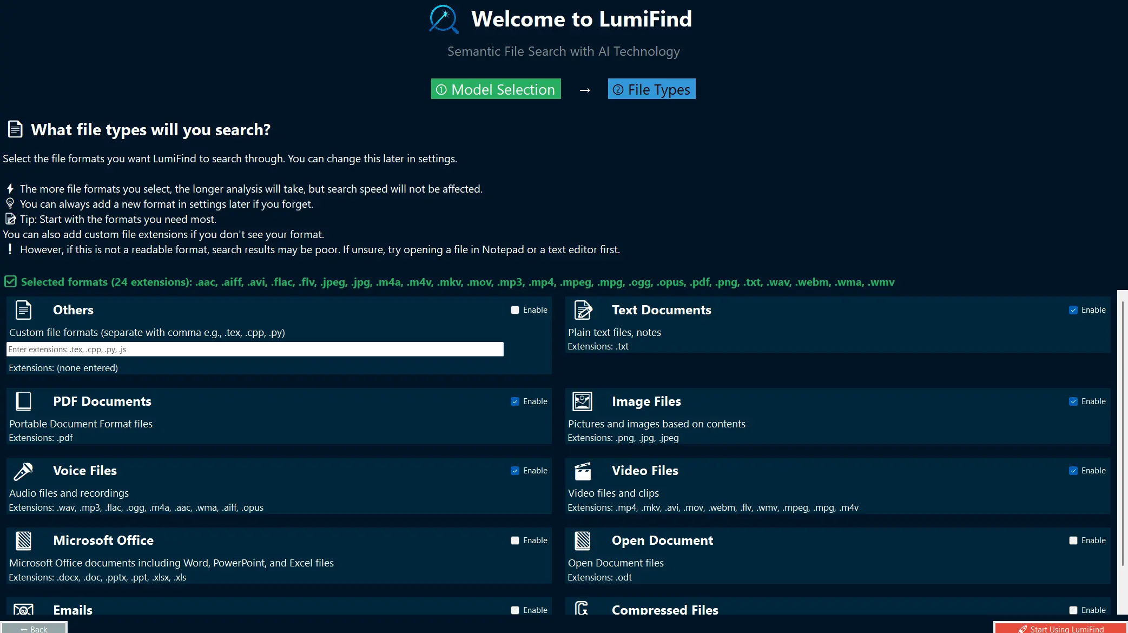The image size is (1128, 633).
Task: Click the Voice Files extensions list text
Action: pos(136,507)
